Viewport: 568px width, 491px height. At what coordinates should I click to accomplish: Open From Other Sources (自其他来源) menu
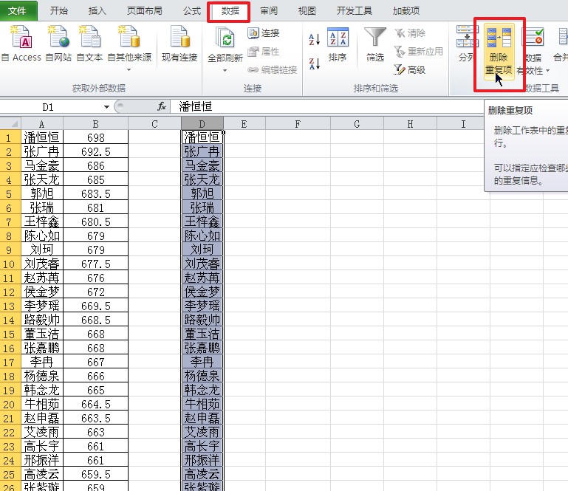point(129,47)
